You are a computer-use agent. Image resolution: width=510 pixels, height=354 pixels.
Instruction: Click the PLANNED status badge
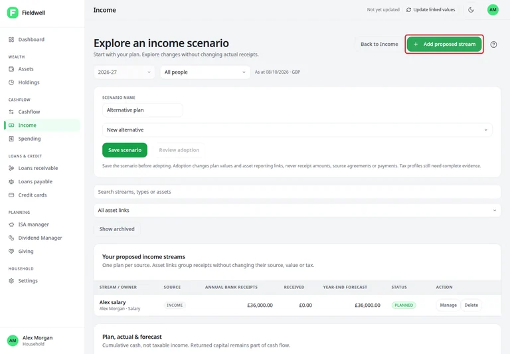click(404, 306)
